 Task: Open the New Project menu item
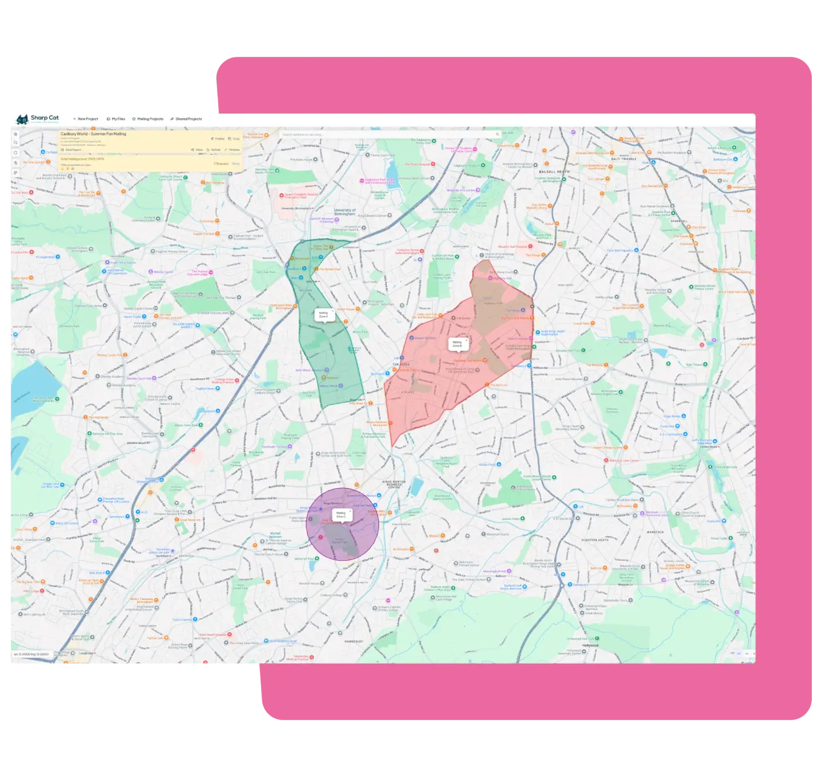[x=86, y=119]
